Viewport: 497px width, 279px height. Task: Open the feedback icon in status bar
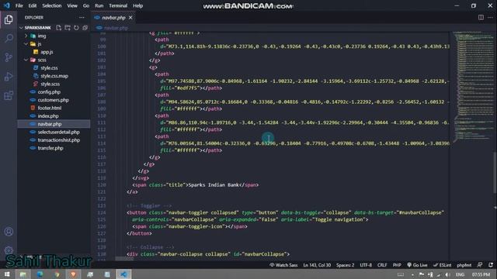[x=480, y=265]
